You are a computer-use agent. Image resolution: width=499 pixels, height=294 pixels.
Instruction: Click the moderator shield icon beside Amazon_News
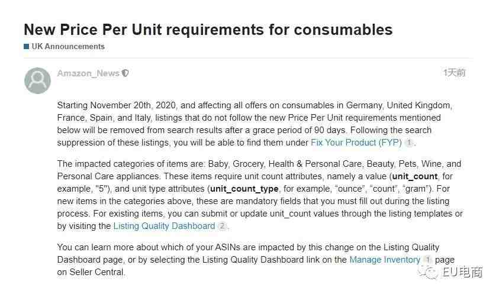pos(125,73)
